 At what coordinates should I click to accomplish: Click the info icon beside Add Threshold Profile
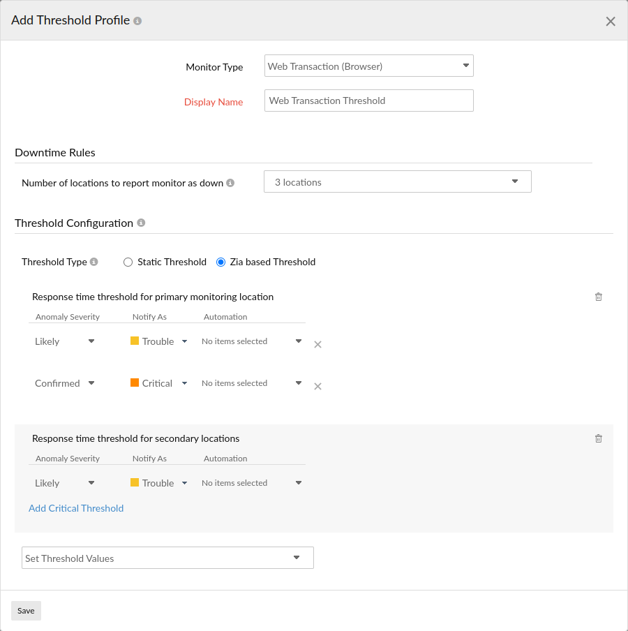pyautogui.click(x=137, y=20)
